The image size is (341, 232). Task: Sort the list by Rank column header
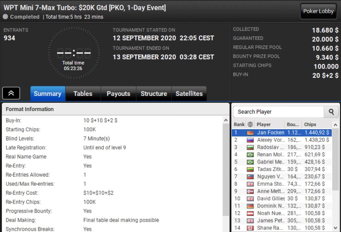coord(239,124)
